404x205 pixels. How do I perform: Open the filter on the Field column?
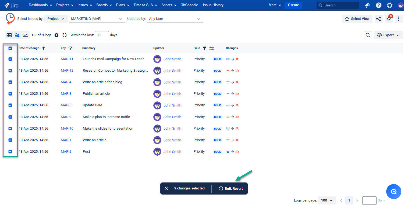click(x=205, y=48)
